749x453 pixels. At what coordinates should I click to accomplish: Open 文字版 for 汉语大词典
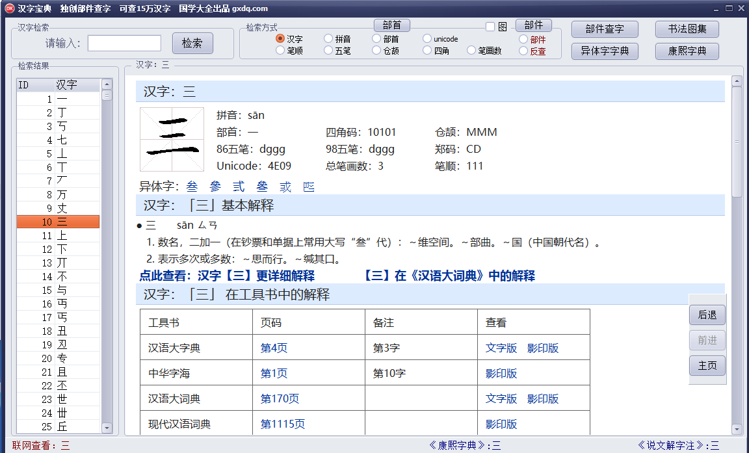click(x=501, y=398)
